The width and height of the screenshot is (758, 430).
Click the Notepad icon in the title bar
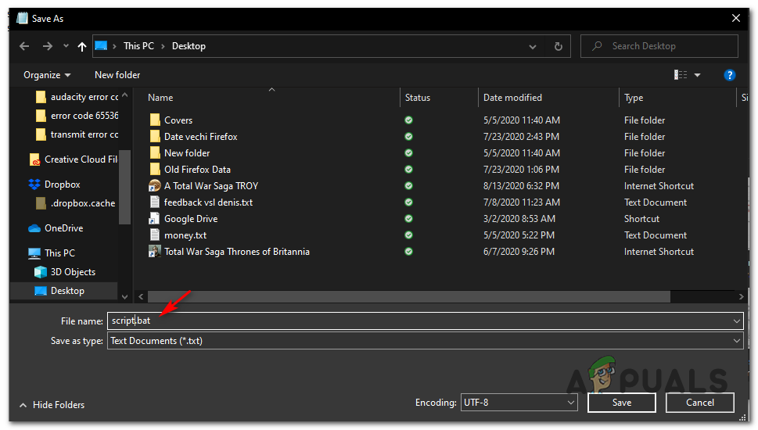pyautogui.click(x=22, y=18)
